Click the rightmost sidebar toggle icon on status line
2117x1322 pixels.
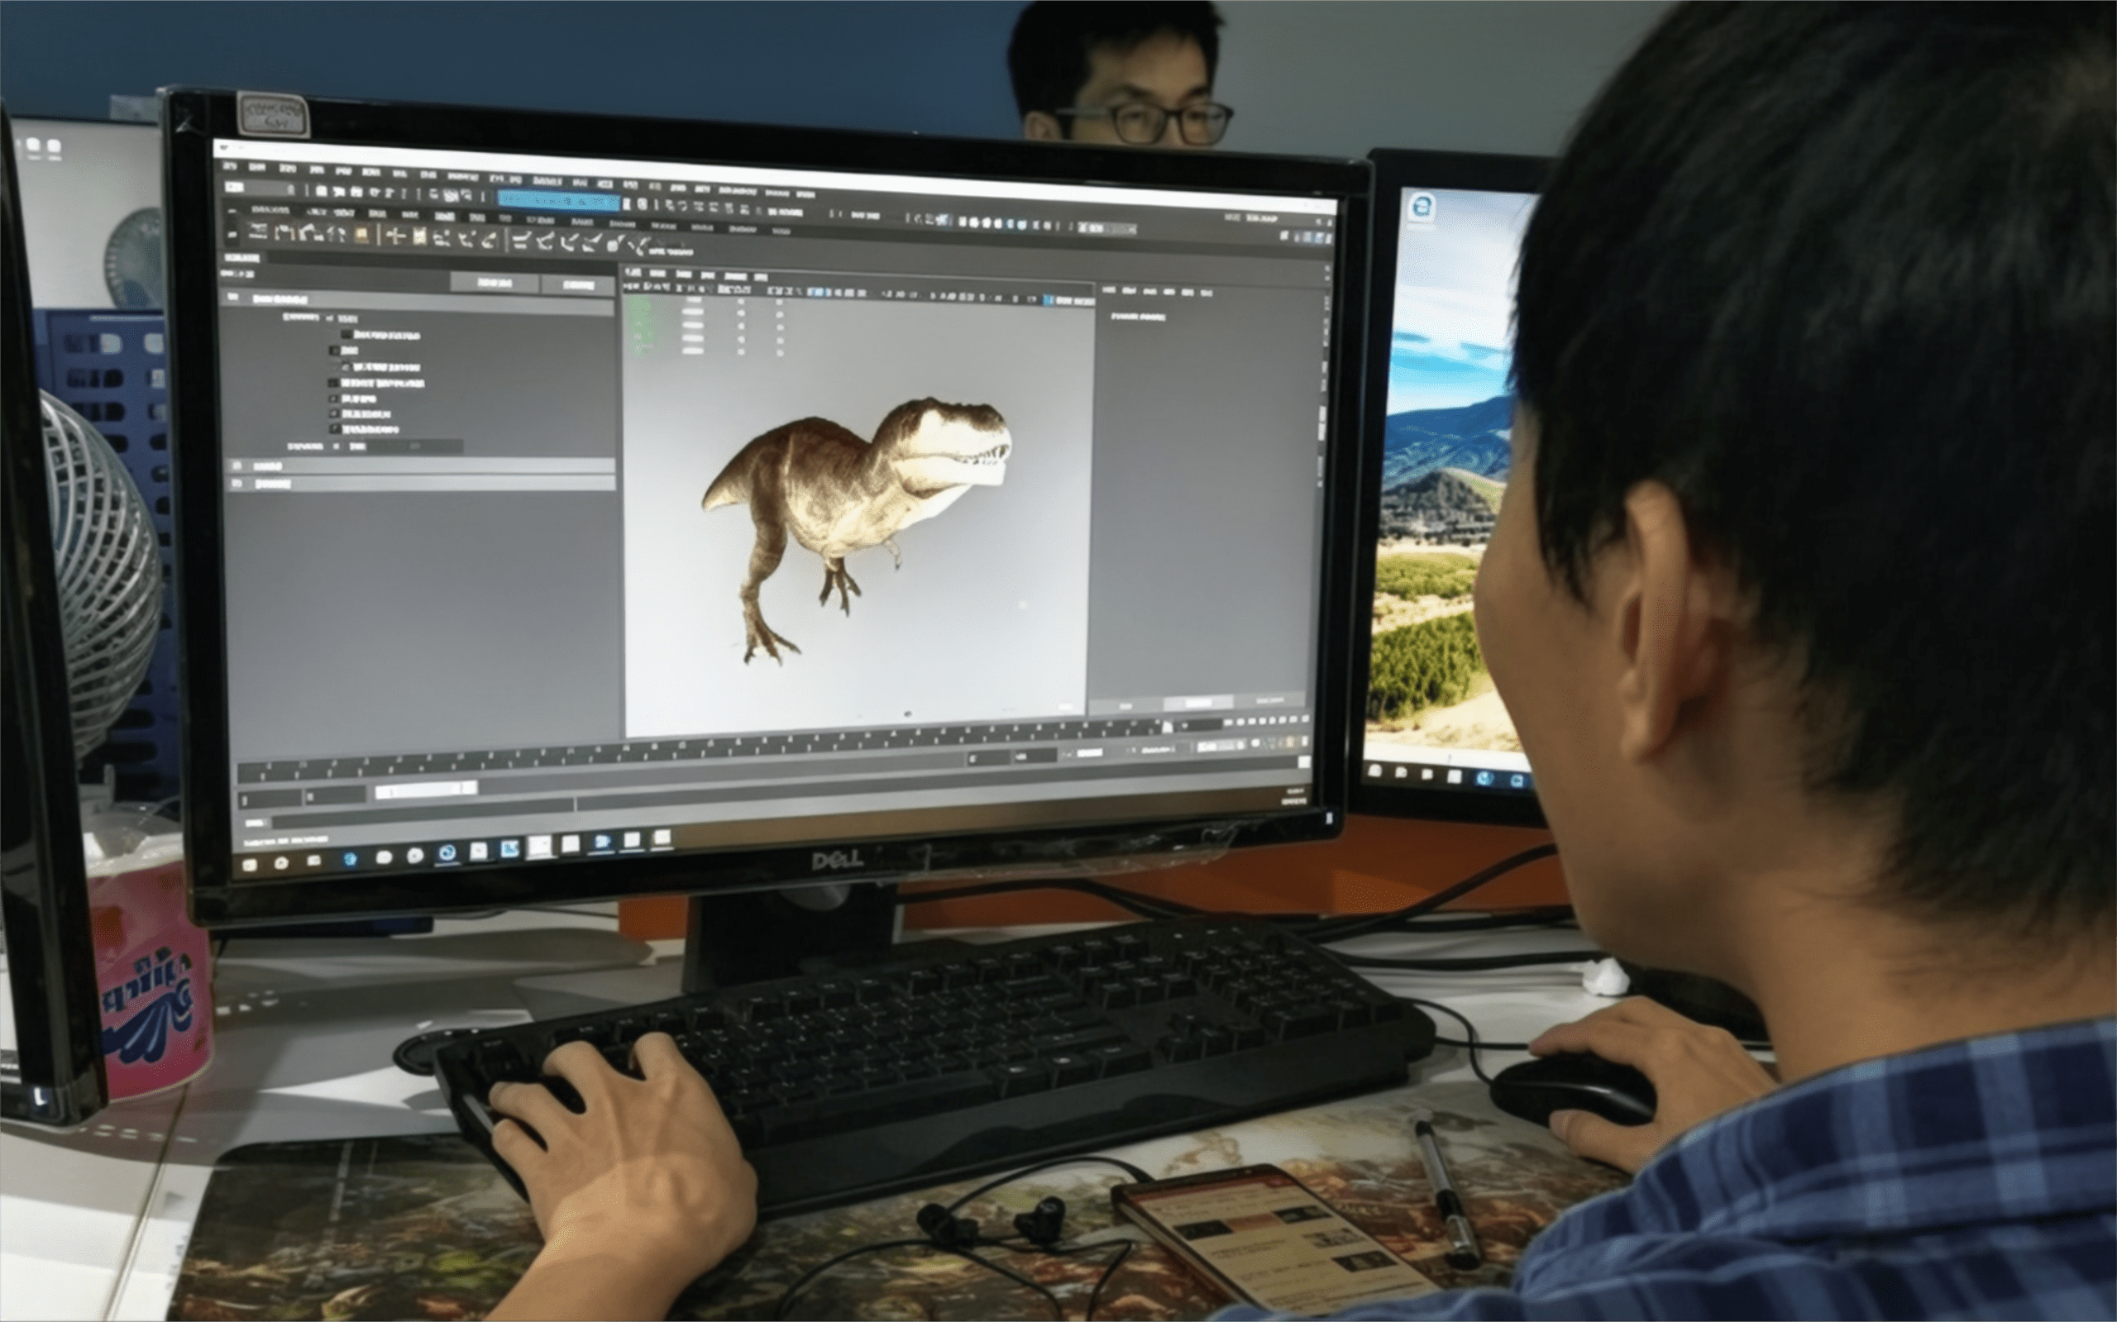(x=1329, y=239)
